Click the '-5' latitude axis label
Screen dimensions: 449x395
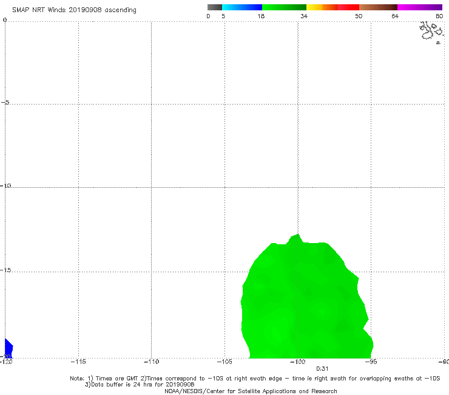click(x=5, y=102)
